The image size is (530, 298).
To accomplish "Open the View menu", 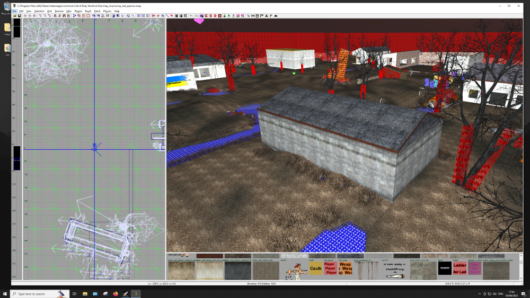I will pyautogui.click(x=29, y=11).
